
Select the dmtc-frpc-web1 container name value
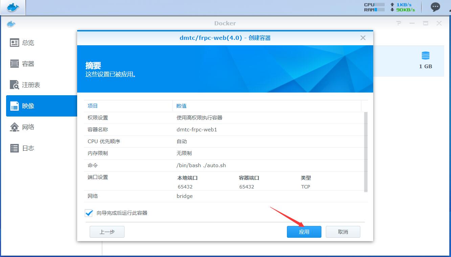[197, 129]
